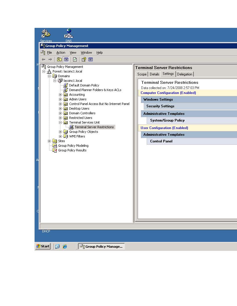
Task: Click the Start button
Action: tap(43, 246)
